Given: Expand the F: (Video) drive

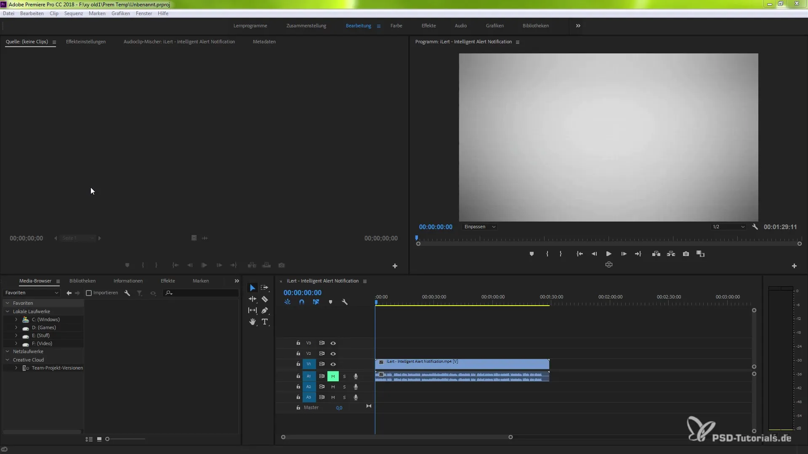Looking at the screenshot, I should coord(16,344).
